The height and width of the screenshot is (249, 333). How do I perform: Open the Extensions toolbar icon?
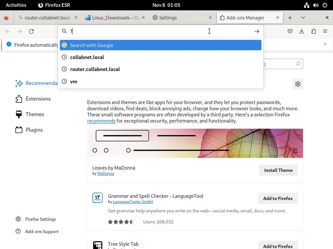click(313, 31)
